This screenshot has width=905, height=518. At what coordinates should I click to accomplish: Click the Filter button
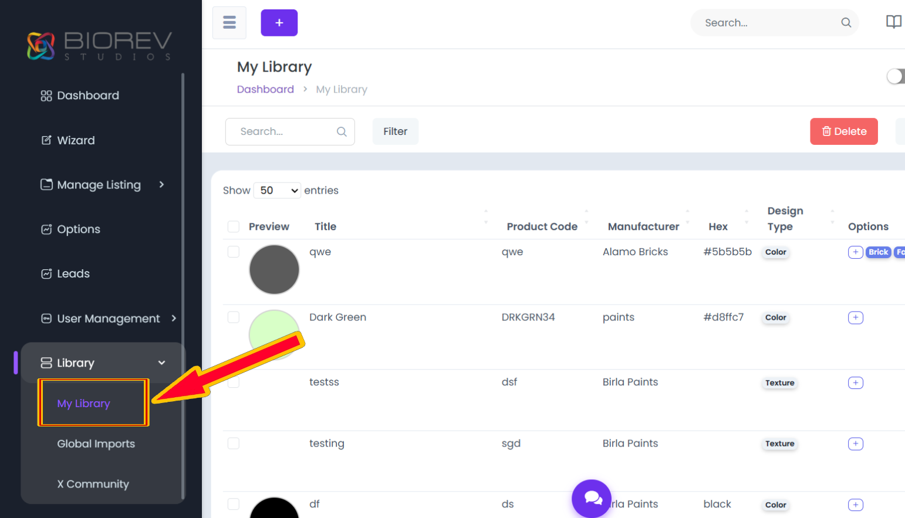[396, 131]
